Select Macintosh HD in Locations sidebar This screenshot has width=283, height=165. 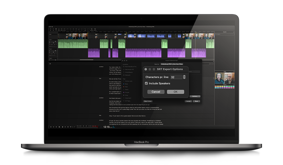128,69
